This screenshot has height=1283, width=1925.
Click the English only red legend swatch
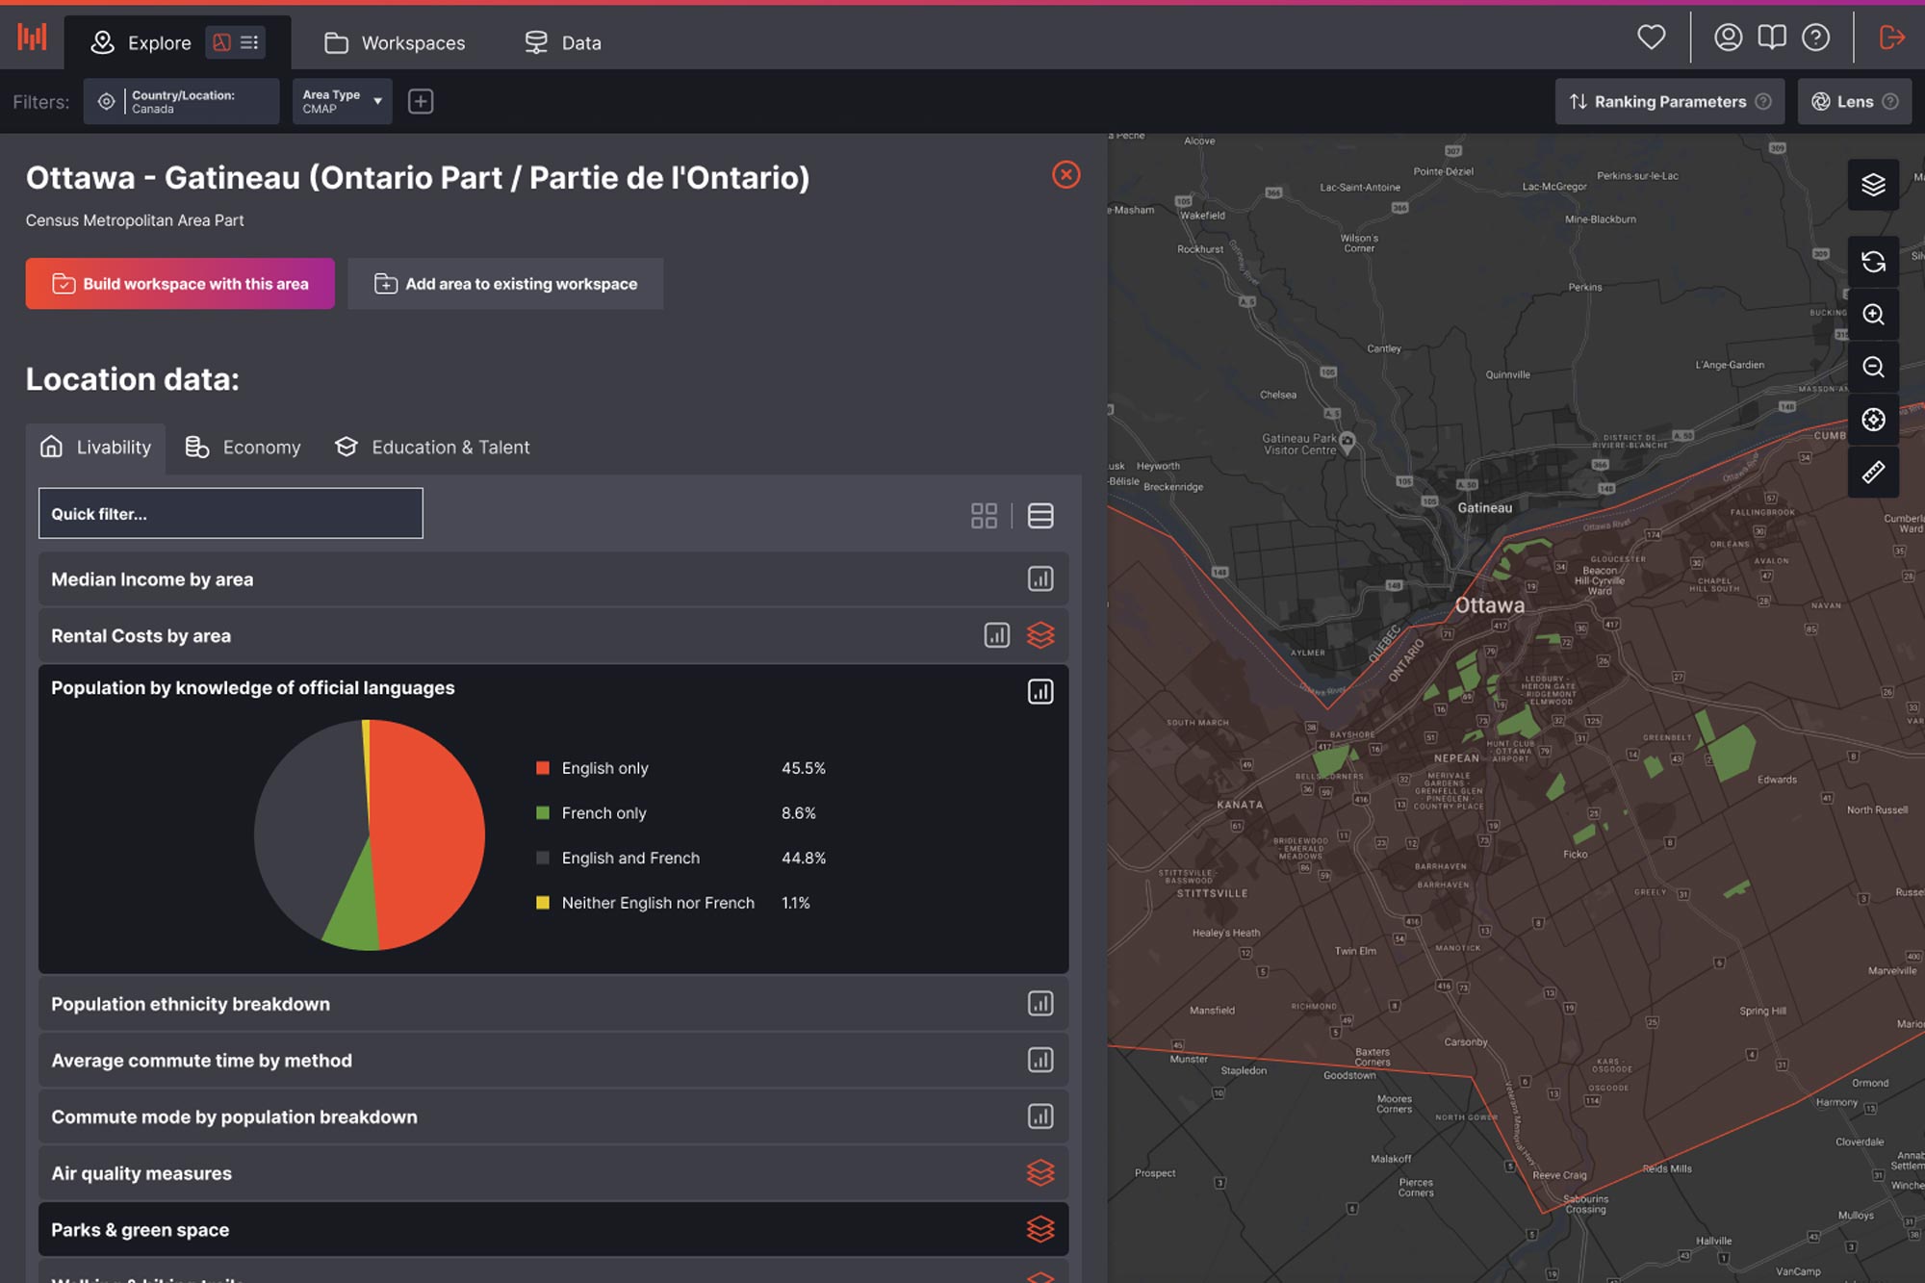tap(543, 768)
